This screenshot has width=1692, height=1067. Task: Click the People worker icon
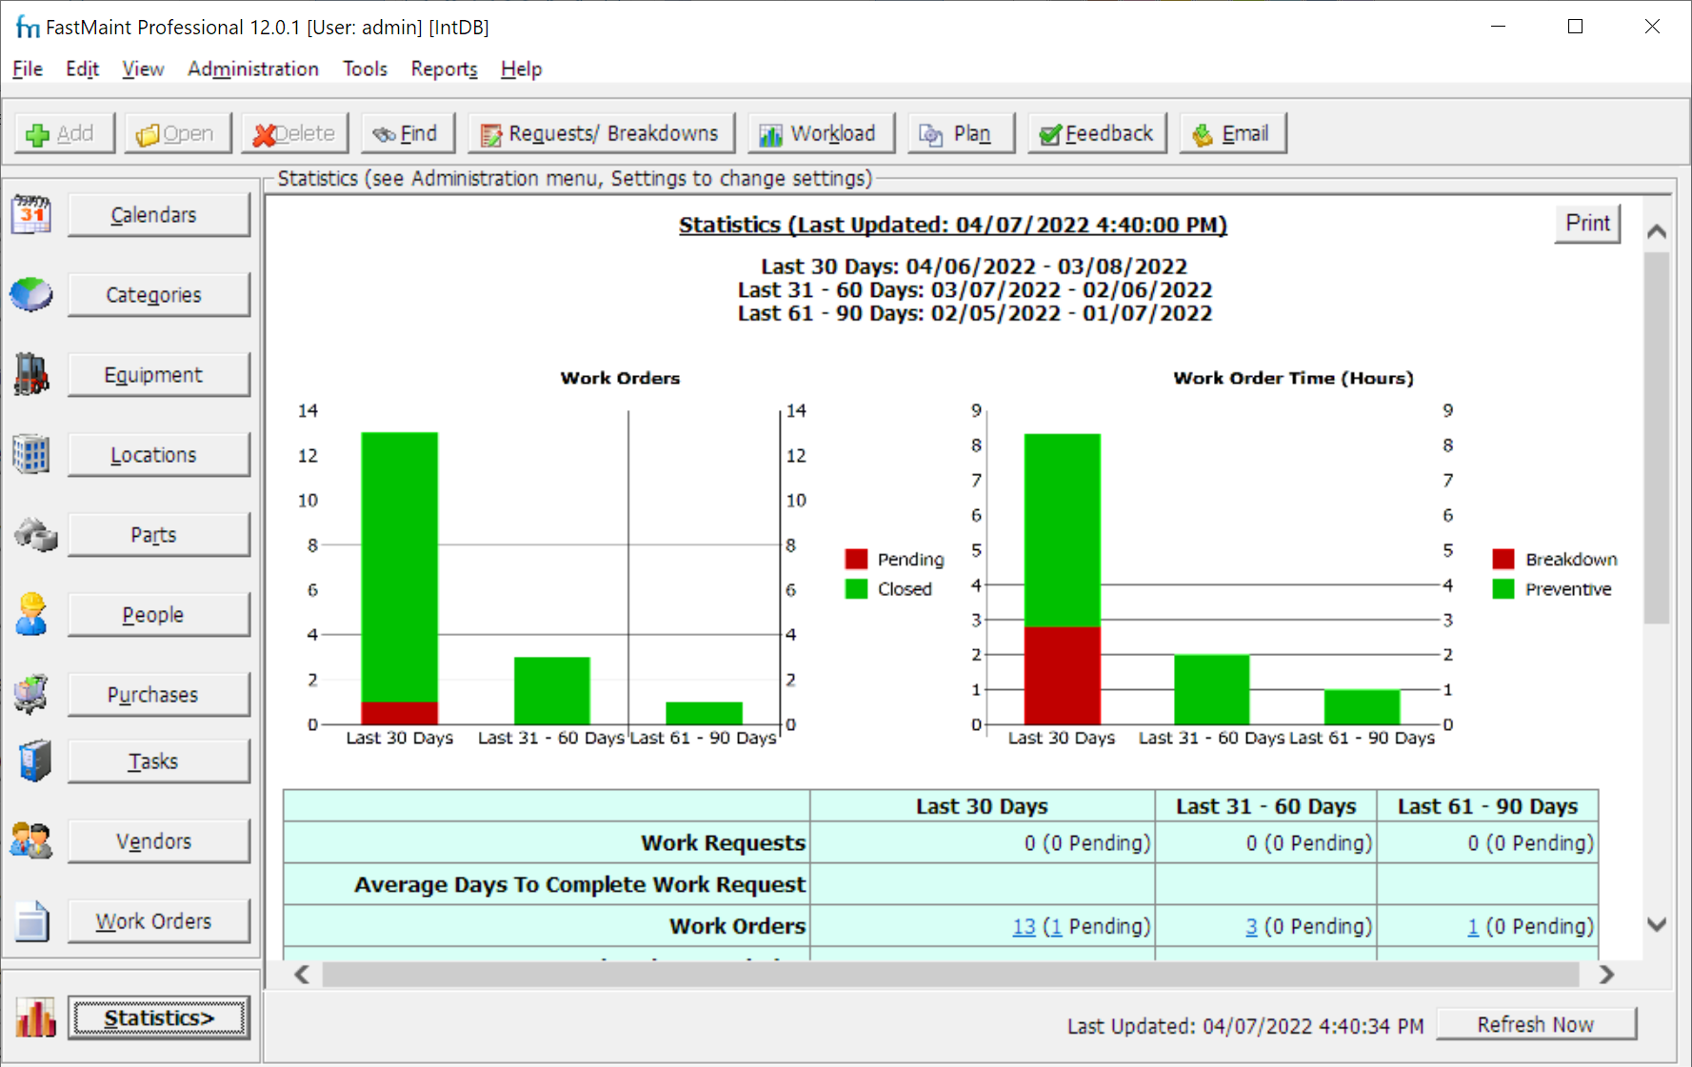tap(31, 614)
